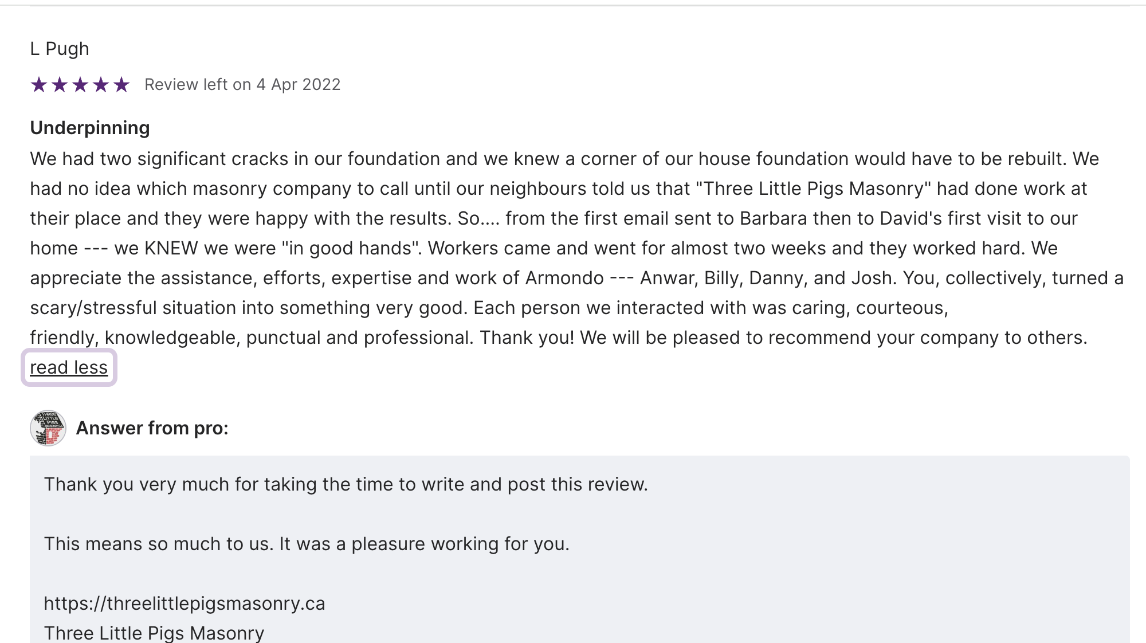Click the threelittlepigsmasonry.ca URL in the reply

coord(185,603)
